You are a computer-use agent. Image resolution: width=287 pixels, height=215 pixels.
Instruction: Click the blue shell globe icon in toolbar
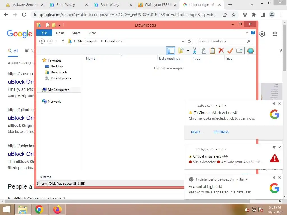pyautogui.click(x=250, y=51)
